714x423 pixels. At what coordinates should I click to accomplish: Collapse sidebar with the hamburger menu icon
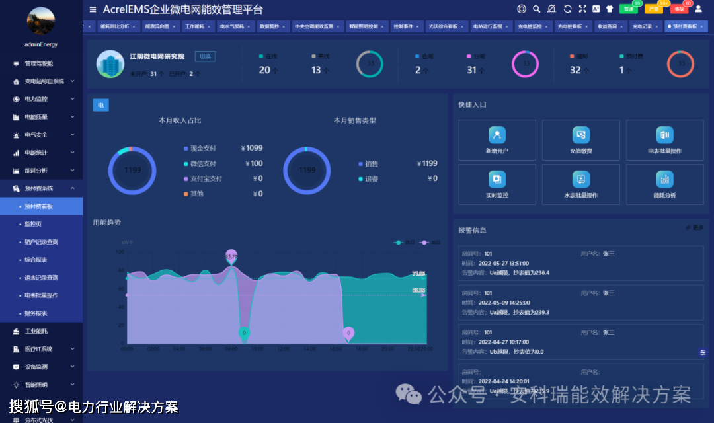tap(93, 9)
